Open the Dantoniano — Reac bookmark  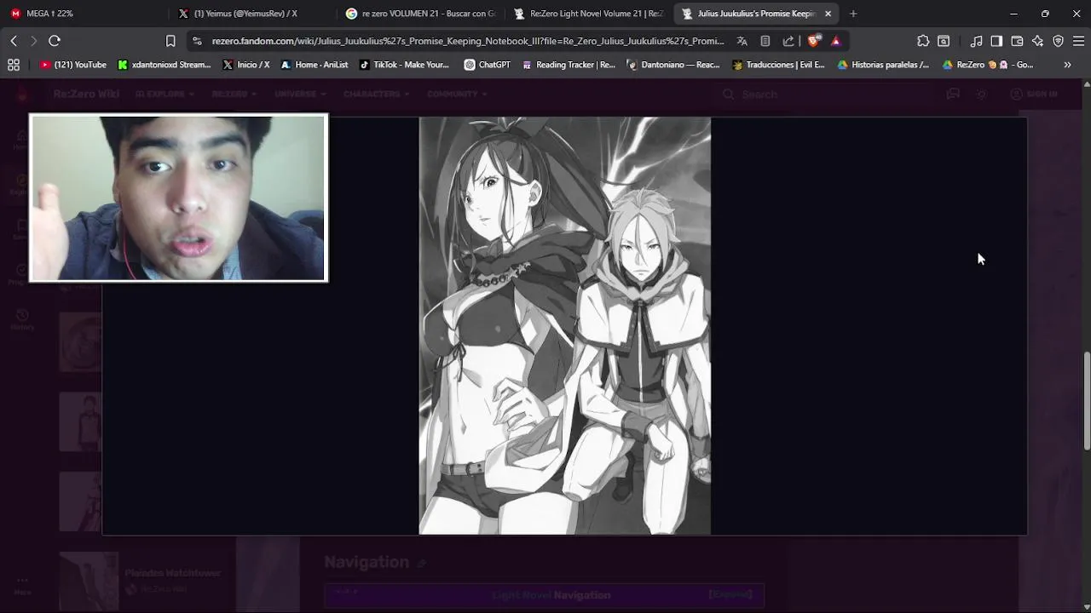673,65
